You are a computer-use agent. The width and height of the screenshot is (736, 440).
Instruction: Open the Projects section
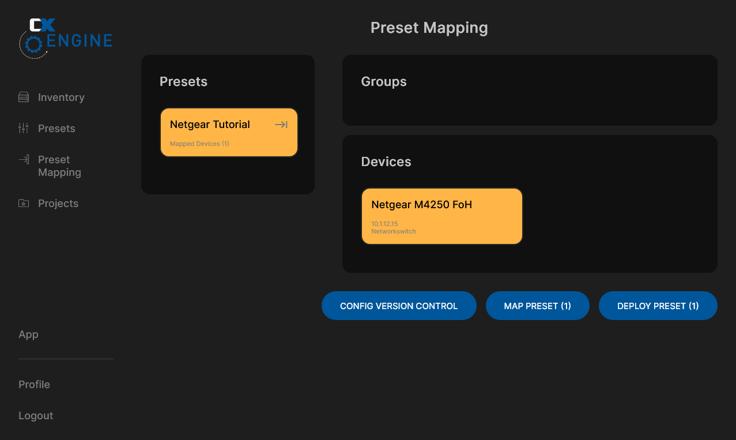(58, 204)
